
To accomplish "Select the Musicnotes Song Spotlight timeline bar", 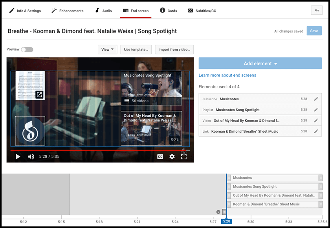I will pyautogui.click(x=275, y=186).
